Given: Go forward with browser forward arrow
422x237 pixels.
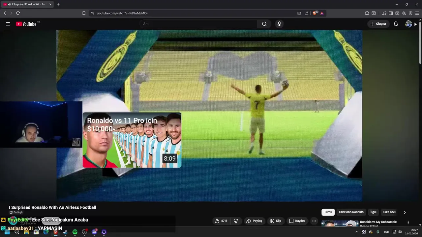Looking at the screenshot, I should pyautogui.click(x=11, y=13).
